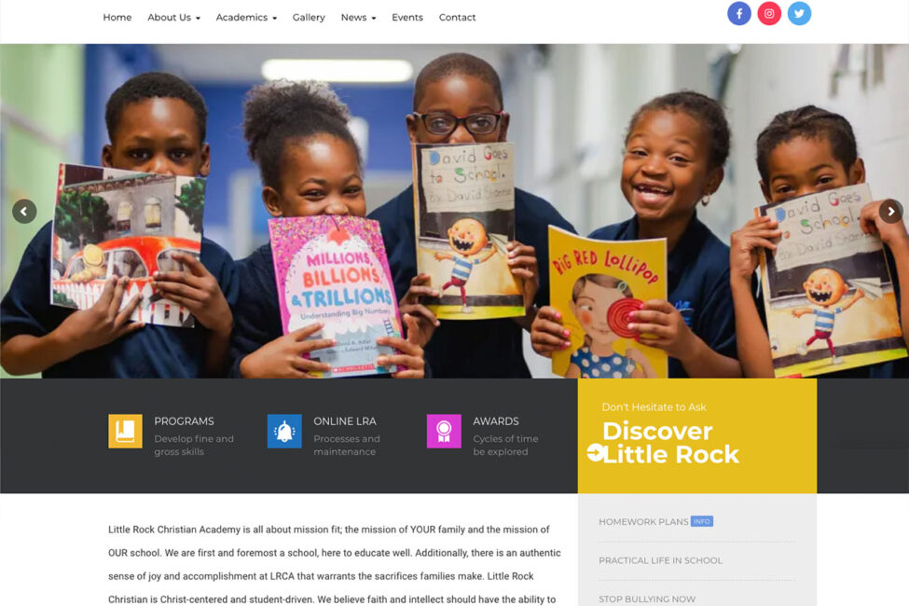Click the blue Online LRA bell icon
Screen dimensions: 909x606
(x=284, y=431)
